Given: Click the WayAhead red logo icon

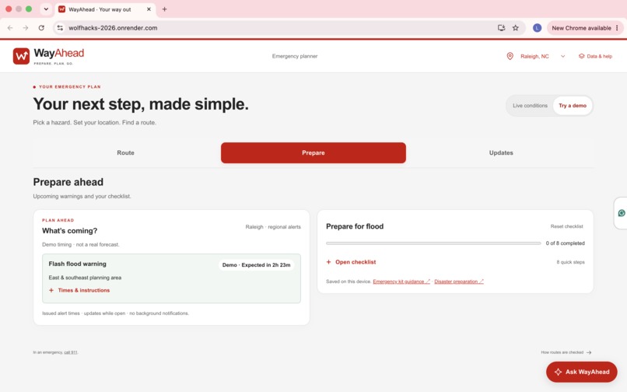Looking at the screenshot, I should pos(21,57).
